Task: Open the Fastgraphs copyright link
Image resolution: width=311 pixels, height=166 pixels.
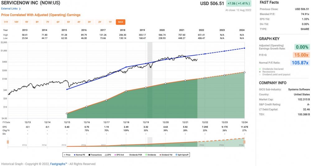Action: tap(58, 164)
